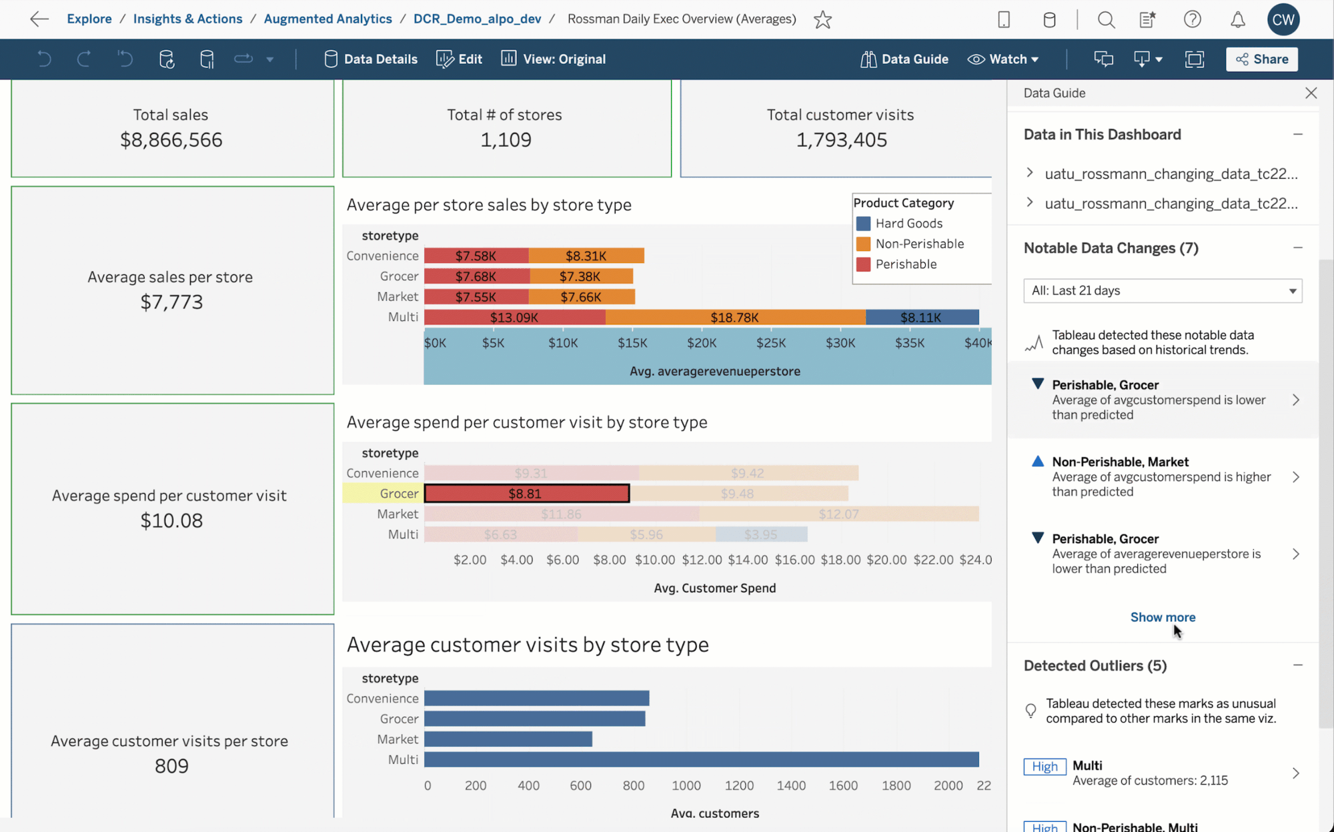Screen dimensions: 1334x832
Task: Collapse the Notable Data Changes section
Action: click(1297, 248)
